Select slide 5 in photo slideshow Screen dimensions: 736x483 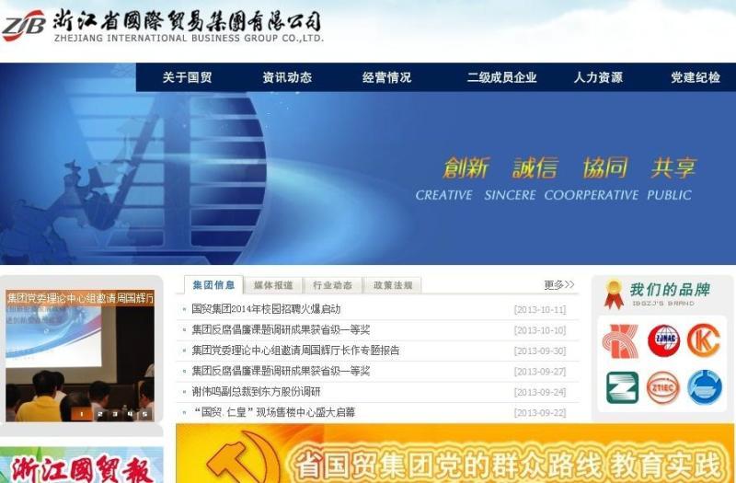coord(145,414)
